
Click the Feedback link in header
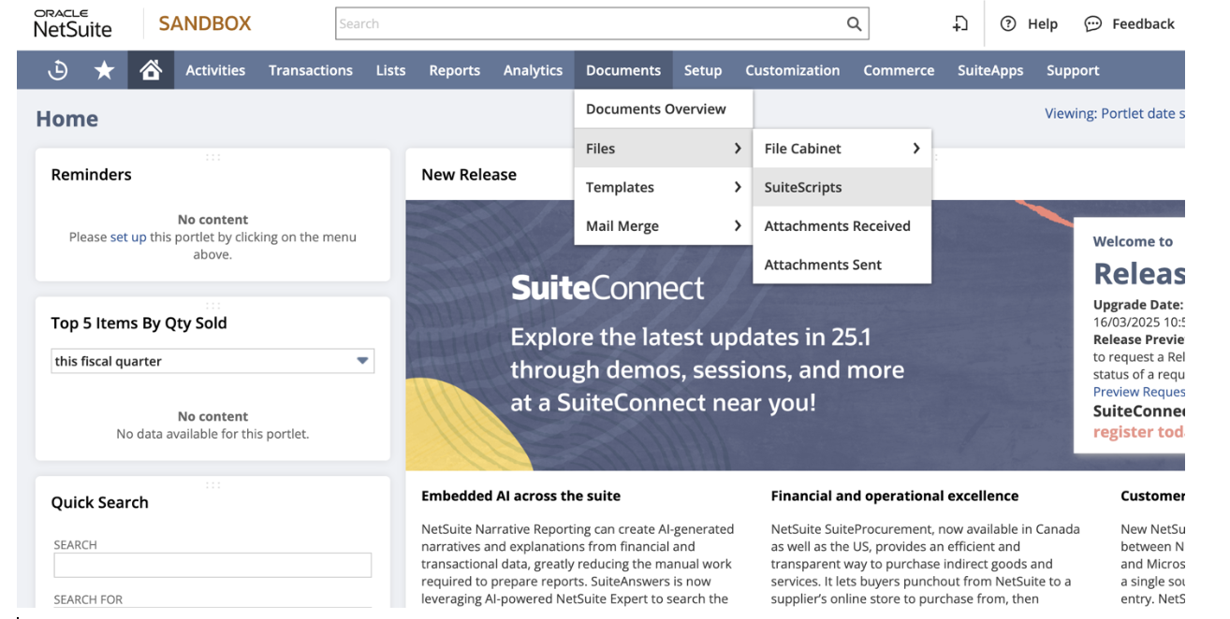coord(1143,24)
